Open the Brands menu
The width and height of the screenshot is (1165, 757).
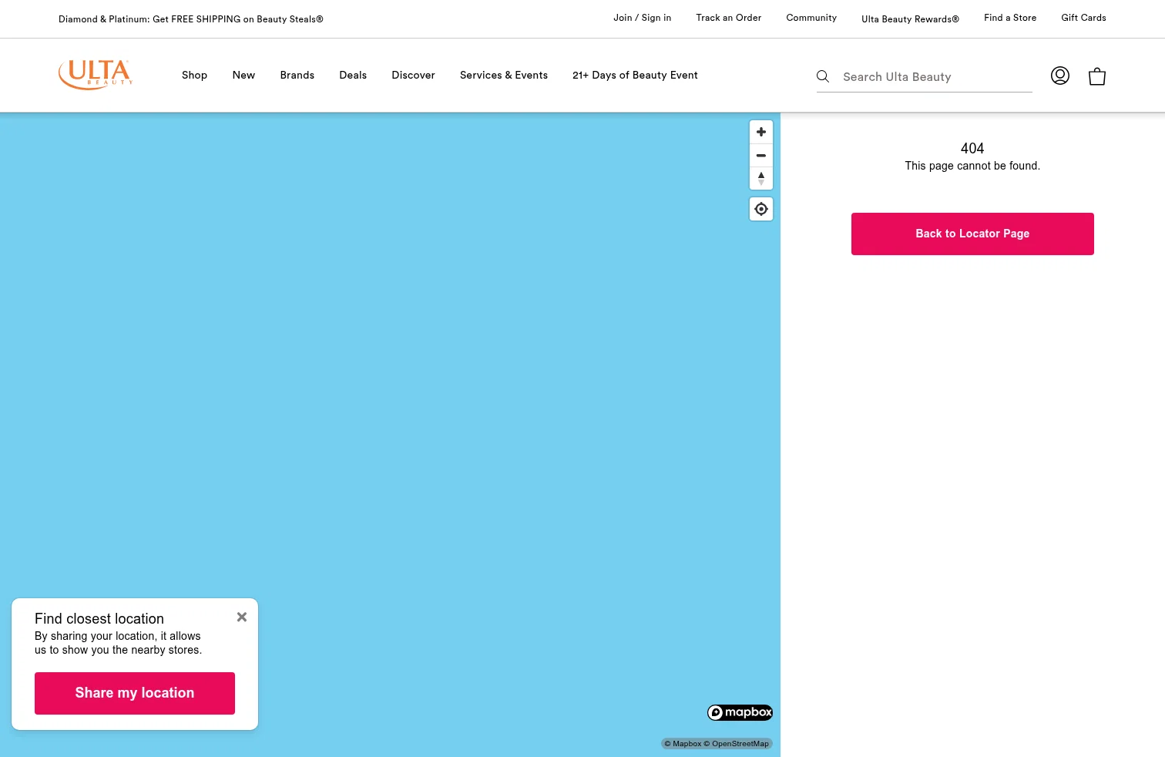tap(297, 75)
